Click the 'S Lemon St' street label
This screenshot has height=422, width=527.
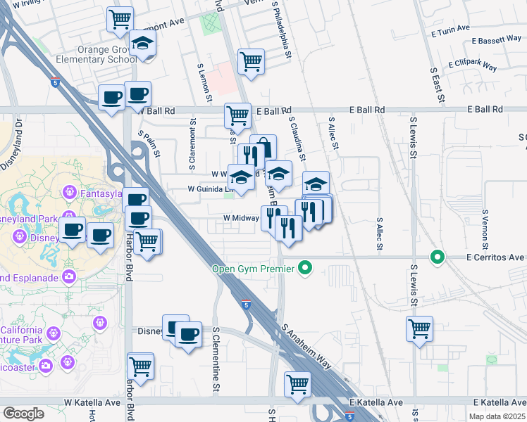point(205,82)
